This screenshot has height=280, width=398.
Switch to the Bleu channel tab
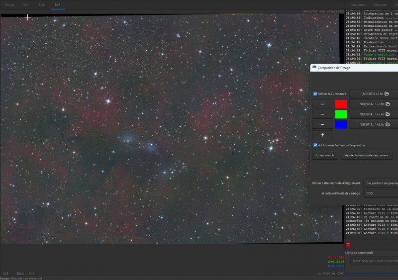click(x=42, y=5)
